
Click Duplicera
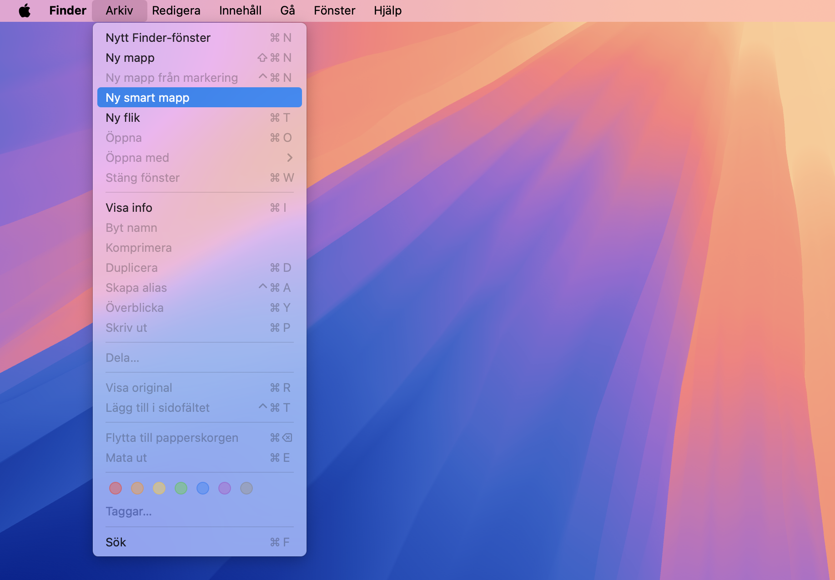point(200,268)
